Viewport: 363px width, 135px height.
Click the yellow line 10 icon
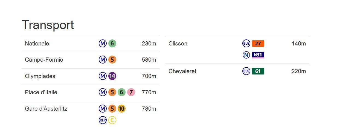(121, 109)
